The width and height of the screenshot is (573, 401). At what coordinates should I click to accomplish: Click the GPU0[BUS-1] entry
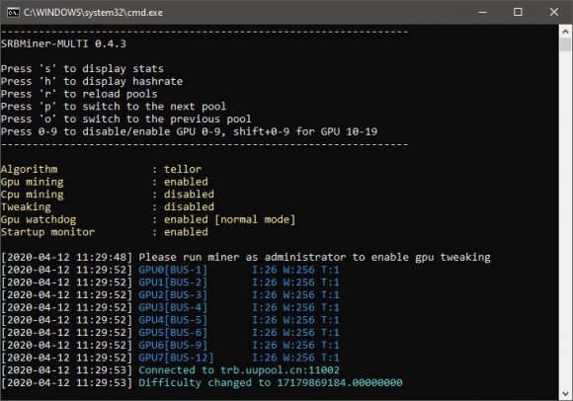point(173,270)
